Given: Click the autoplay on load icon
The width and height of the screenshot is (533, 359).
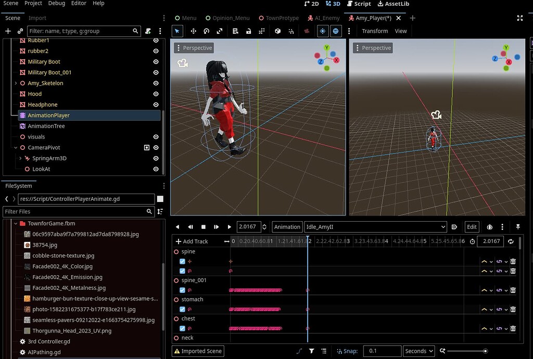Looking at the screenshot, I should coord(454,227).
